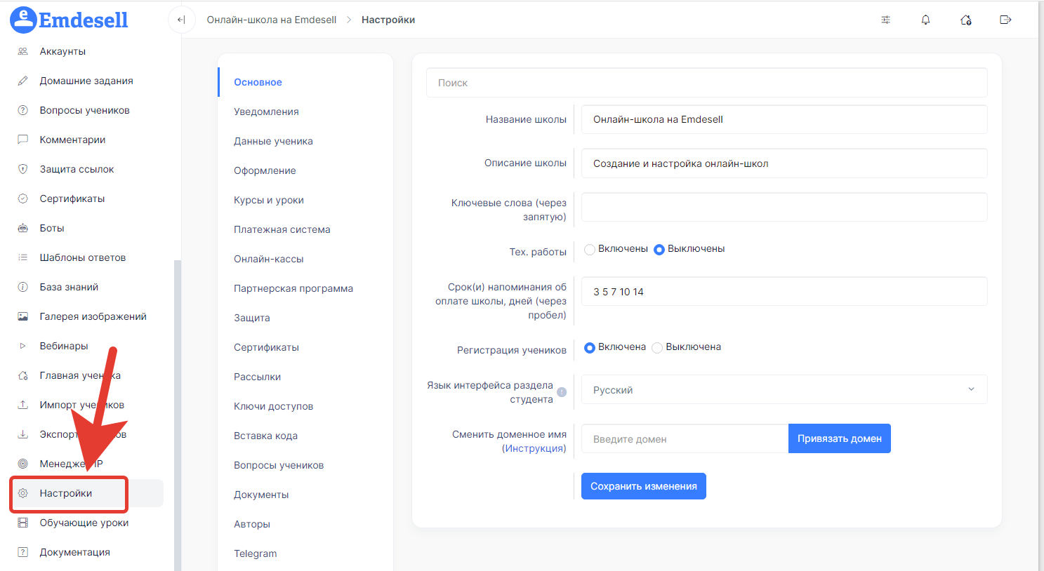Open the 'Платежная система' settings tab
This screenshot has height=571, width=1044.
pyautogui.click(x=282, y=229)
